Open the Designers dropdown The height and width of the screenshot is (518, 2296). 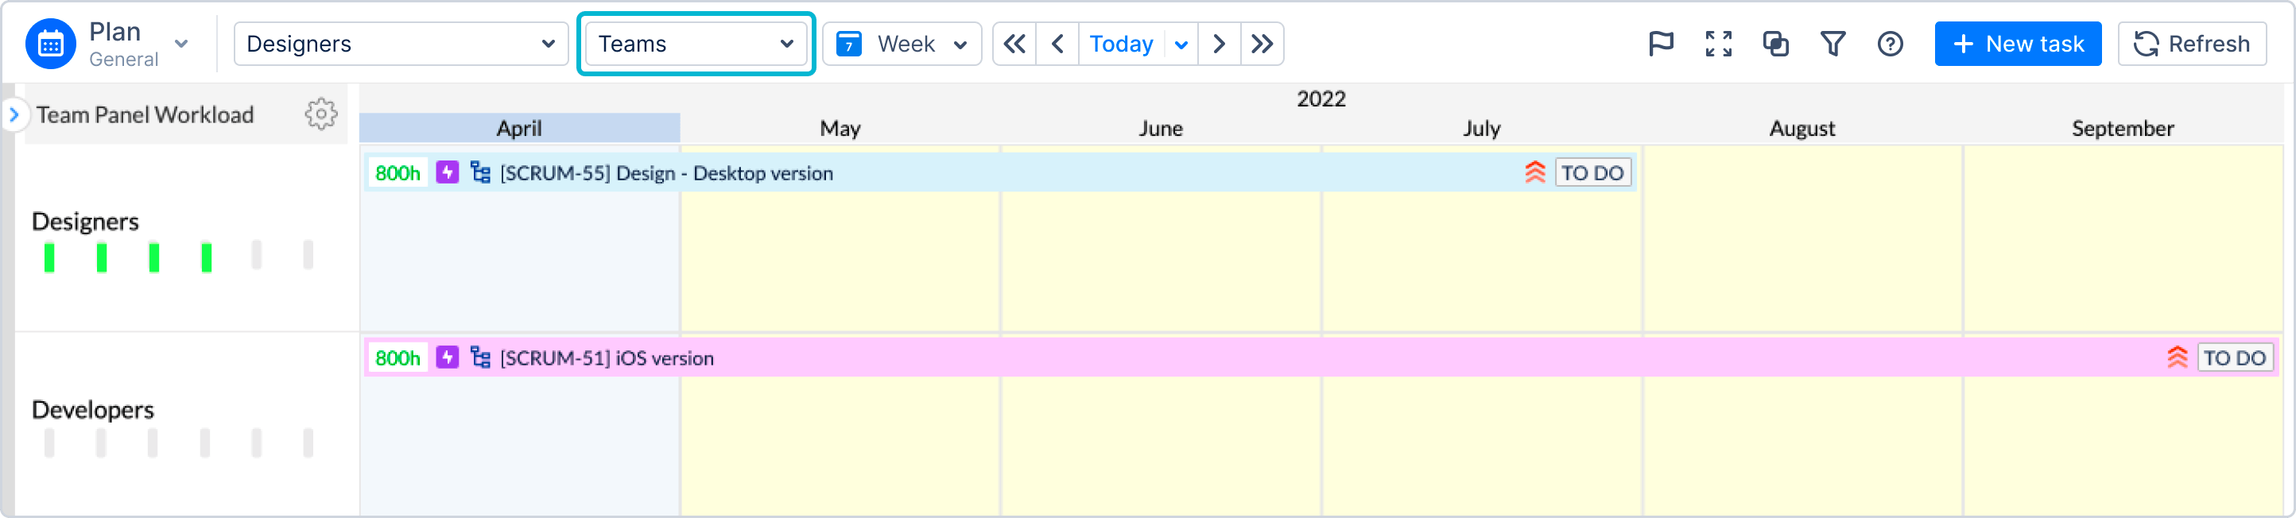pyautogui.click(x=400, y=44)
